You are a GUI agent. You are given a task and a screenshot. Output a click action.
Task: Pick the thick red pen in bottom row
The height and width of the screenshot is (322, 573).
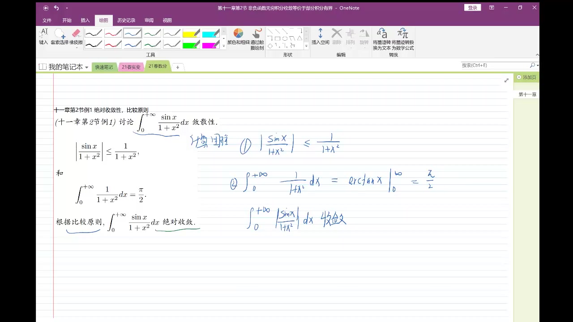[113, 44]
